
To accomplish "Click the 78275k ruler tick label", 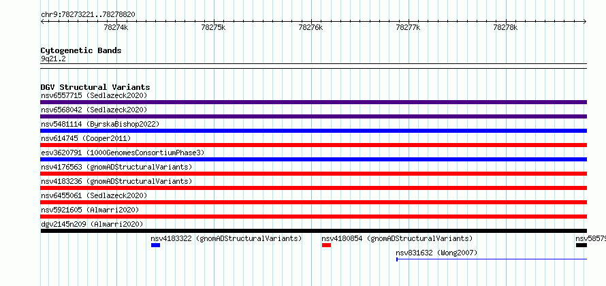I will coord(213,27).
